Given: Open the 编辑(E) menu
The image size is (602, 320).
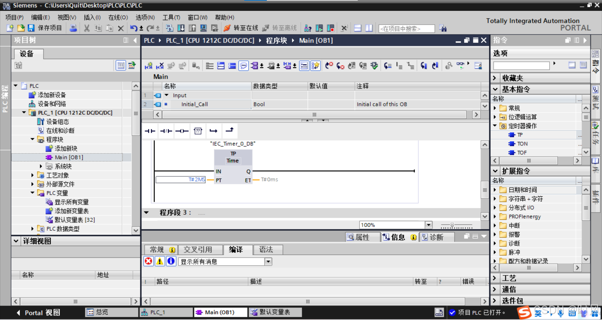Looking at the screenshot, I should coord(40,18).
